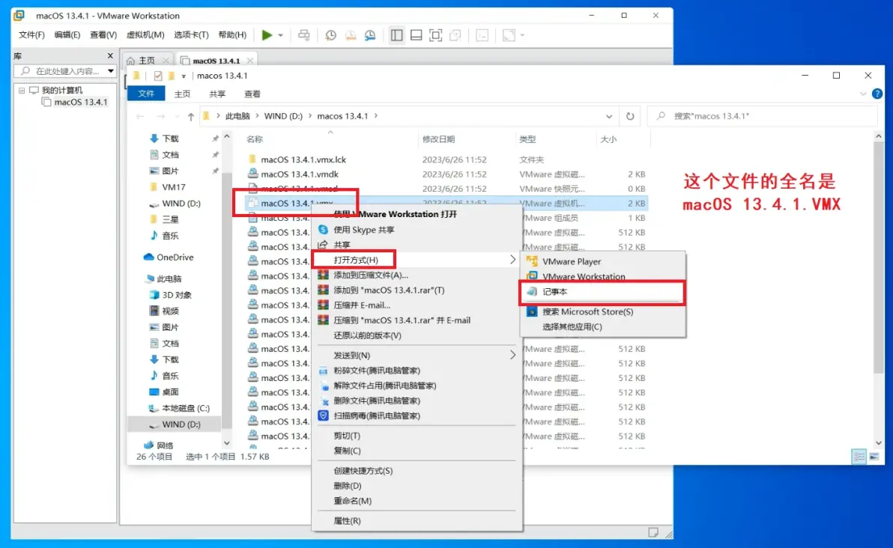Choose 选择其他应用(C) in the submenu
The width and height of the screenshot is (893, 548).
602,327
